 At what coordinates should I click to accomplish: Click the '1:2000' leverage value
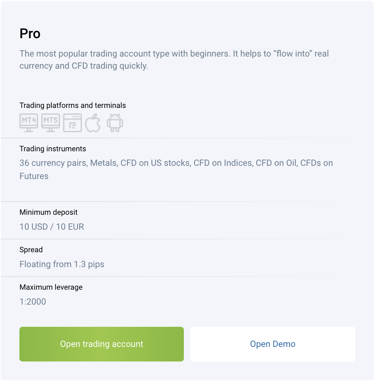coord(33,302)
